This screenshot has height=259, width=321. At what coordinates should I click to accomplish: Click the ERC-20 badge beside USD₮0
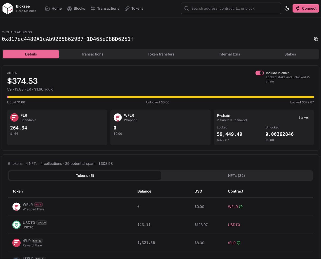tap(41, 223)
